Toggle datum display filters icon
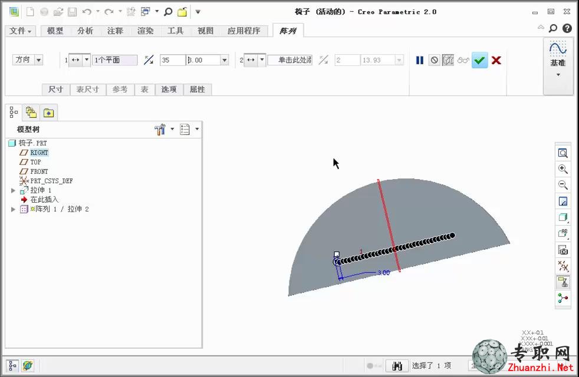Screen dimensions: 579x377 click(x=562, y=266)
